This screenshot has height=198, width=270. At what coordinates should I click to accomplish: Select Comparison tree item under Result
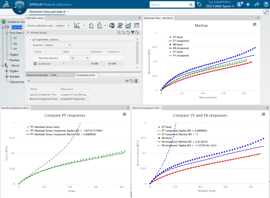click(x=17, y=82)
